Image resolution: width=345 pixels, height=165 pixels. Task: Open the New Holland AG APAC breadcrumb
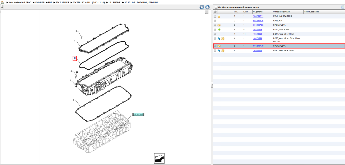pyautogui.click(x=20, y=2)
